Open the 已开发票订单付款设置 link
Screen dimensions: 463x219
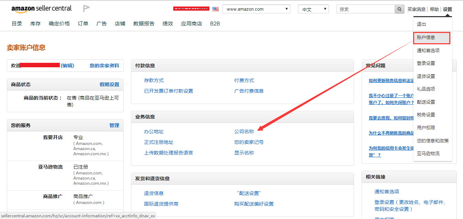click(168, 91)
